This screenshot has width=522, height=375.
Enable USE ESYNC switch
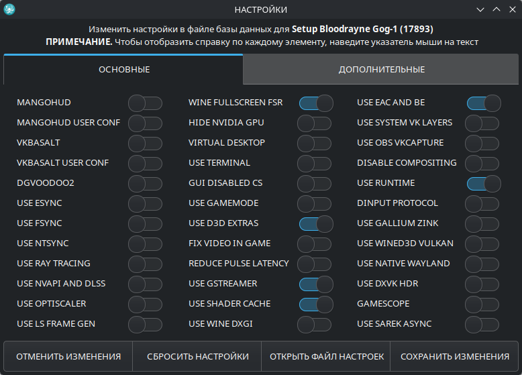pos(145,203)
